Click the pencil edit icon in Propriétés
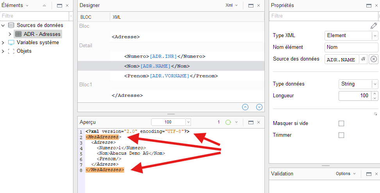 click(x=374, y=26)
